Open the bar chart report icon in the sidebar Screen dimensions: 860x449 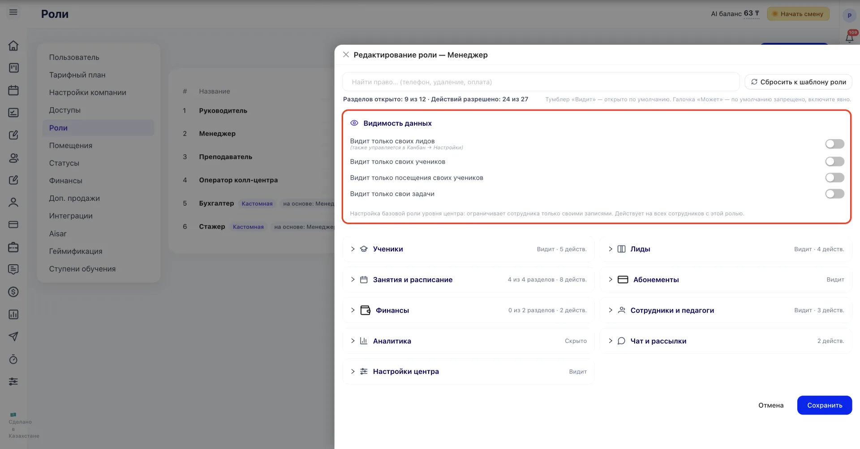tap(13, 314)
